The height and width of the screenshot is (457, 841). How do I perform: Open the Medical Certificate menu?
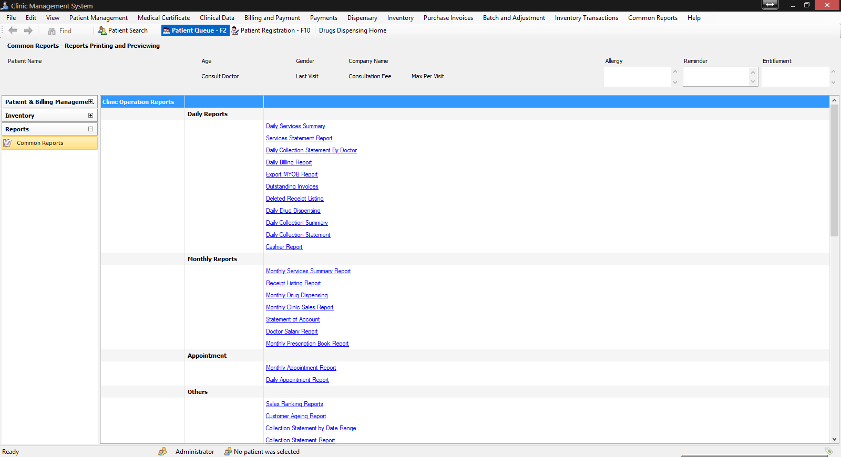pyautogui.click(x=163, y=18)
